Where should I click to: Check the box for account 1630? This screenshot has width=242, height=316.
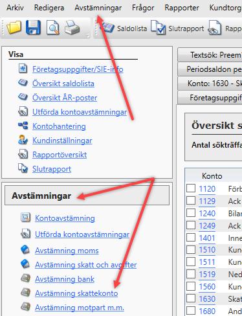[191, 299]
